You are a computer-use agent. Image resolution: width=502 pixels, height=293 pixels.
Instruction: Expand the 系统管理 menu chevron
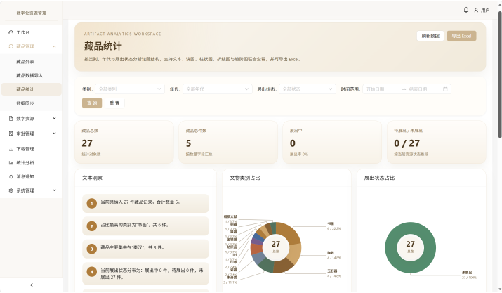(54, 190)
